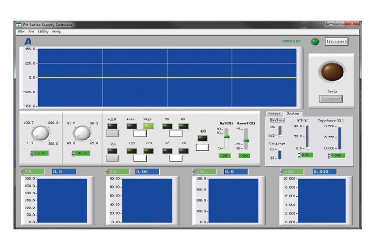
Task: Click the 50 Hz indicator light
Action: click(x=167, y=126)
